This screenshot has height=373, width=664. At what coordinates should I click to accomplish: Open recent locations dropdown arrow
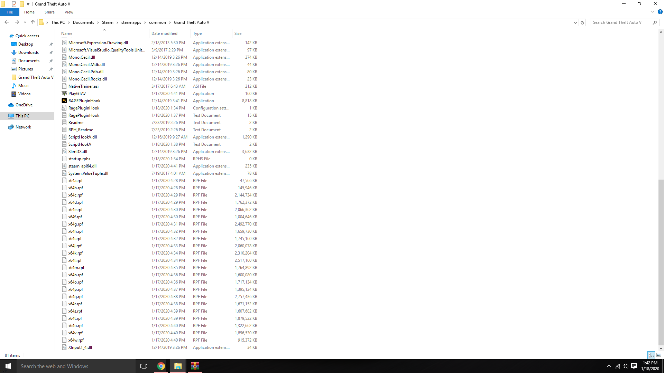(25, 22)
